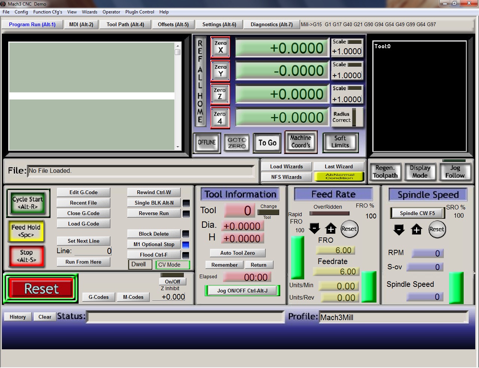The height and width of the screenshot is (368, 479).
Task: Click the Jog Follow button
Action: coord(455,172)
